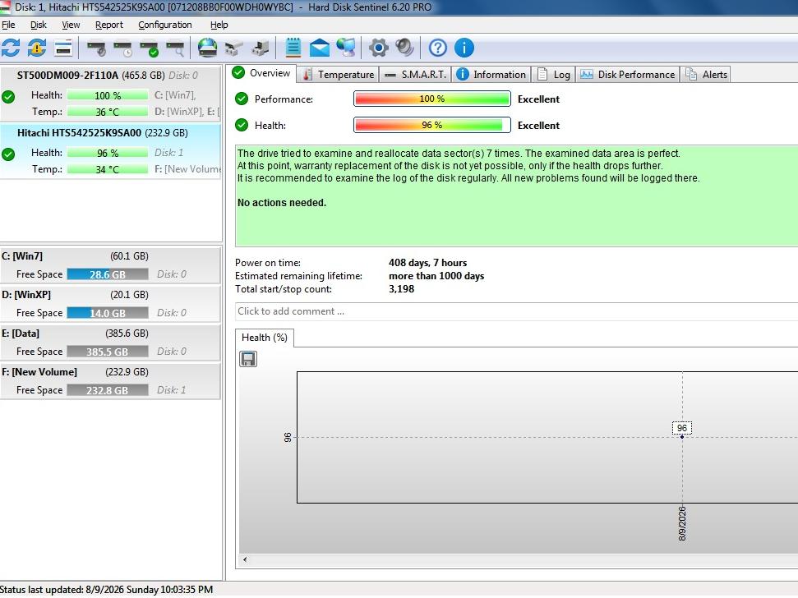Open the blue notepad report icon
This screenshot has width=798, height=598.
[293, 48]
